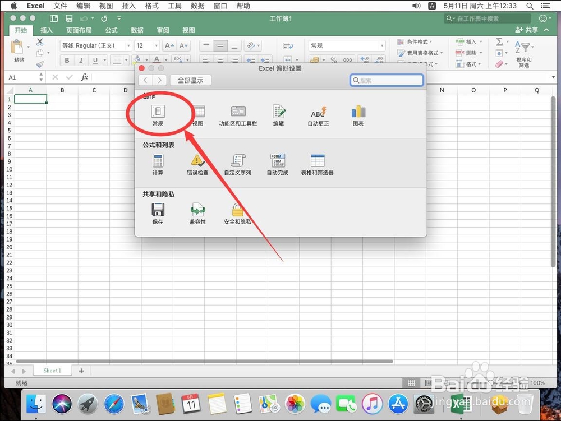Toggle bold formatting
The width and height of the screenshot is (561, 421).
click(x=67, y=61)
